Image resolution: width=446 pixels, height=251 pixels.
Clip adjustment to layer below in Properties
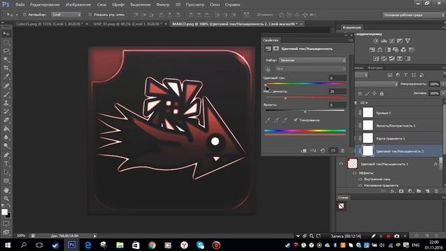(304, 151)
